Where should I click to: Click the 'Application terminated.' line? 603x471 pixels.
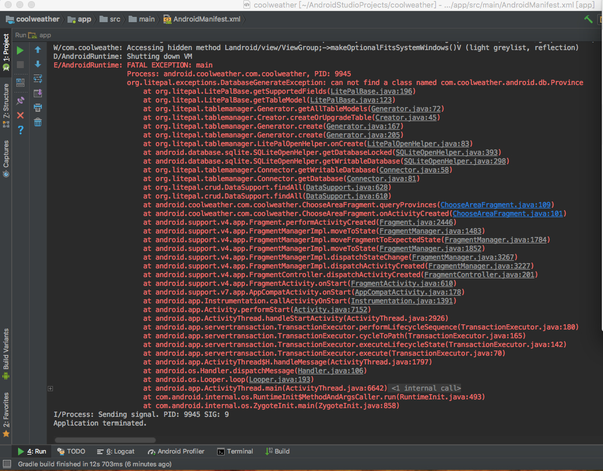(100, 423)
